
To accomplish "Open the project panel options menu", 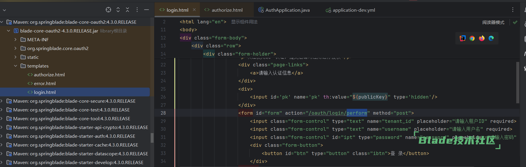I will pos(137,10).
